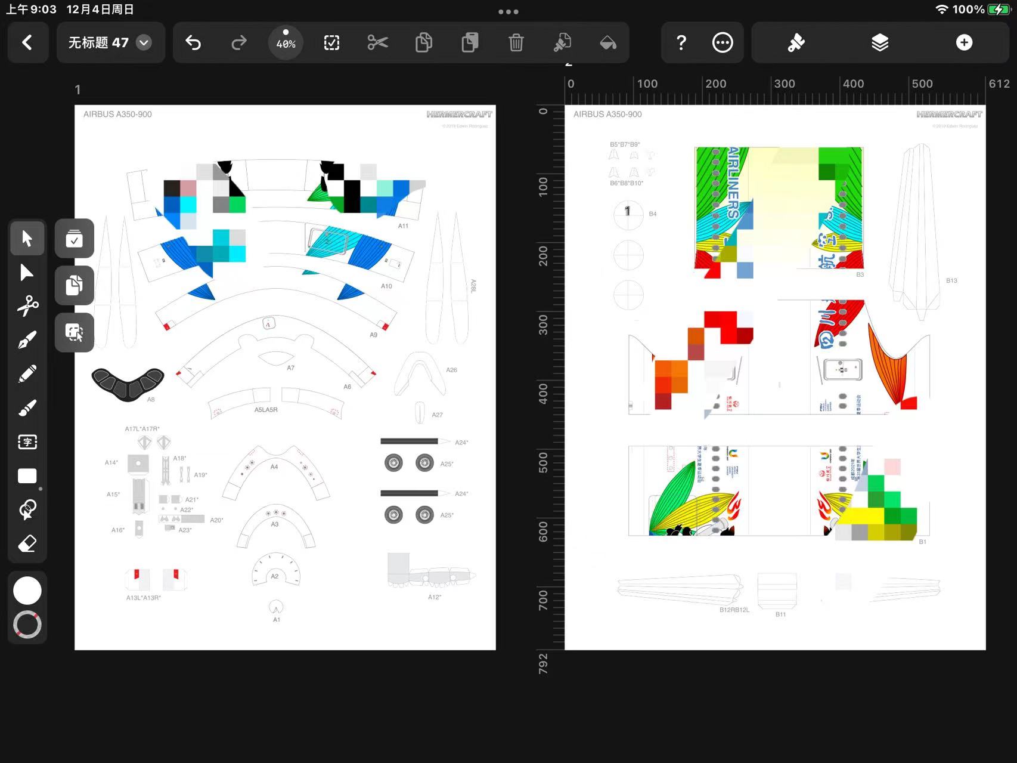Image resolution: width=1017 pixels, height=763 pixels.
Task: Open help via the question mark button
Action: click(x=681, y=42)
